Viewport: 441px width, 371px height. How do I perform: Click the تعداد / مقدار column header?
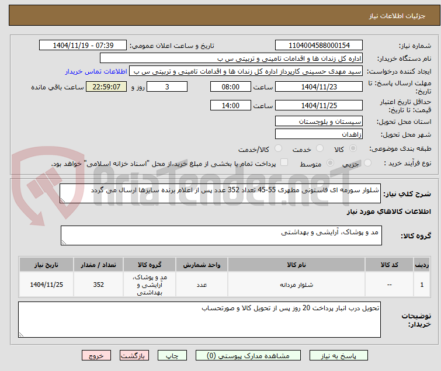tap(98, 265)
